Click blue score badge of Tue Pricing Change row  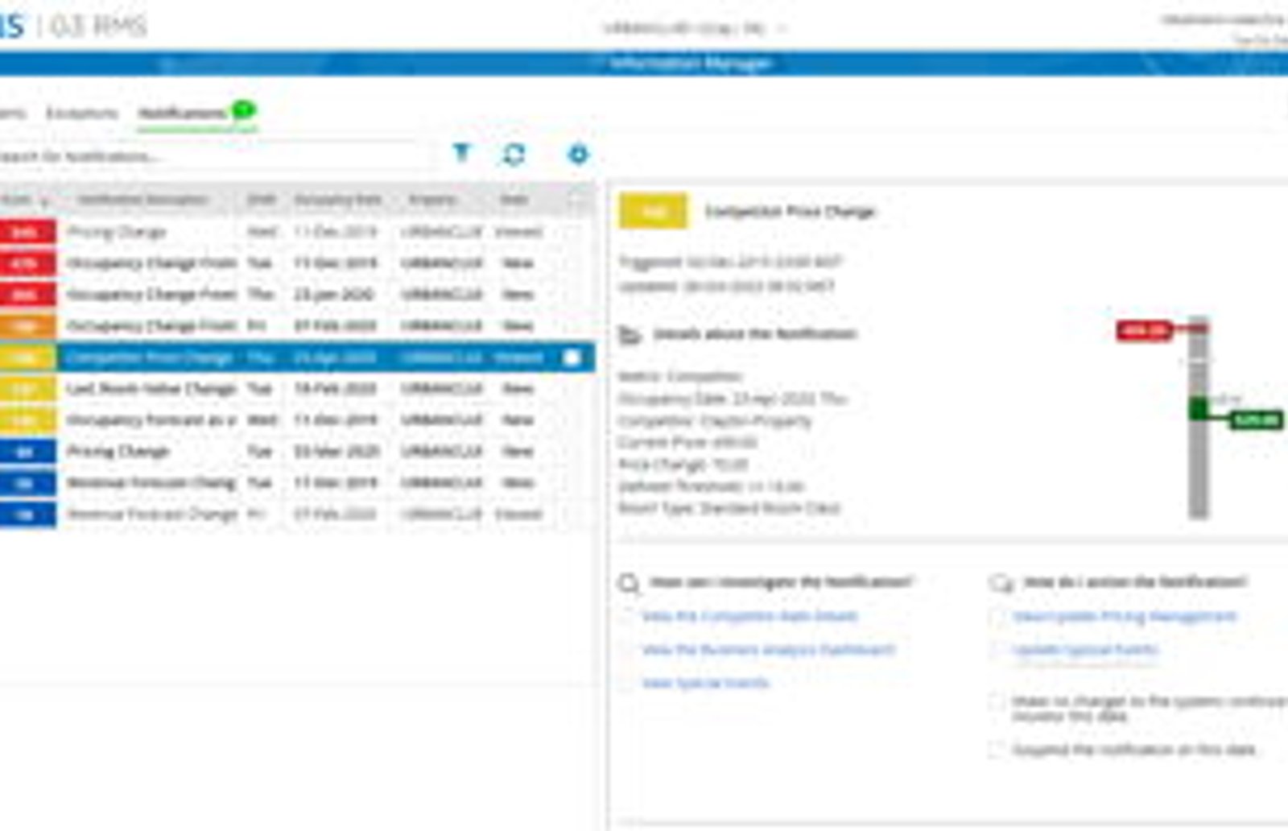(27, 452)
